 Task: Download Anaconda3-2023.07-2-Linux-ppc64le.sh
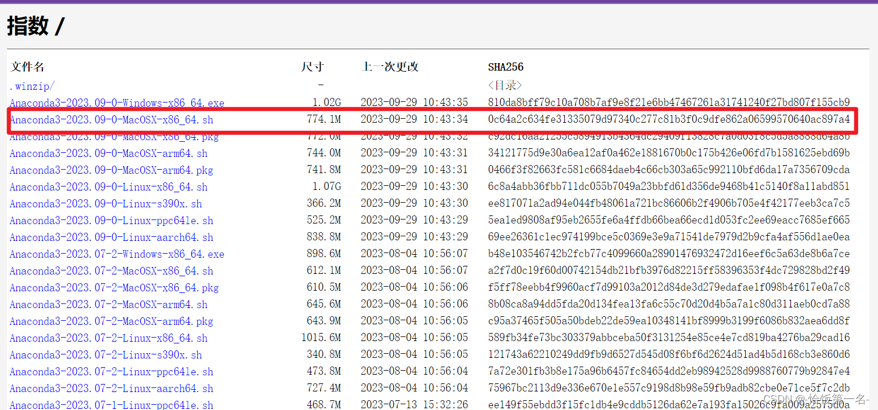(x=111, y=372)
